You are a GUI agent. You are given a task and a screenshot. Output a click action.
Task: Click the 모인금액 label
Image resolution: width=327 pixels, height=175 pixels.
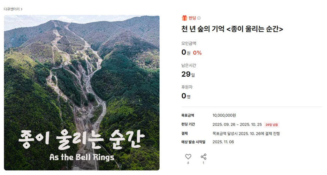coord(191,44)
